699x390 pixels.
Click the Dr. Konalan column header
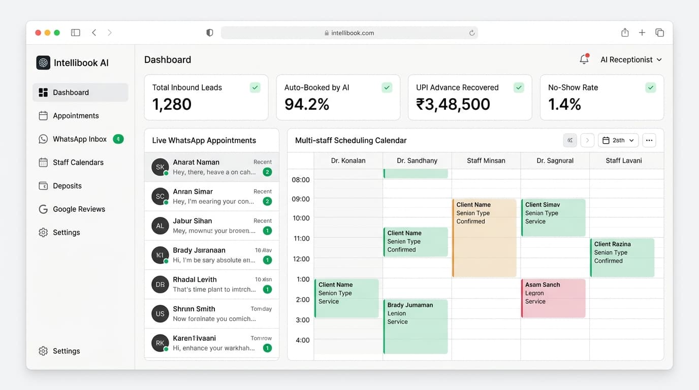click(348, 160)
